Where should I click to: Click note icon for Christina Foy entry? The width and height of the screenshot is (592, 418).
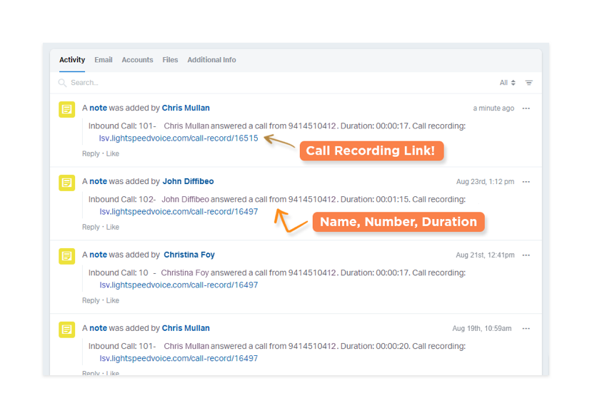(x=67, y=256)
